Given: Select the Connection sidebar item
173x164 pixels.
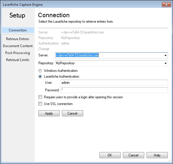Looking at the screenshot, I should coord(18,30).
